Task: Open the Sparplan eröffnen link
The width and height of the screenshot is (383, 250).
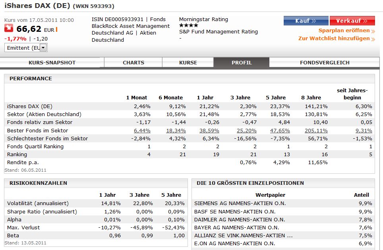Action: coord(344,31)
